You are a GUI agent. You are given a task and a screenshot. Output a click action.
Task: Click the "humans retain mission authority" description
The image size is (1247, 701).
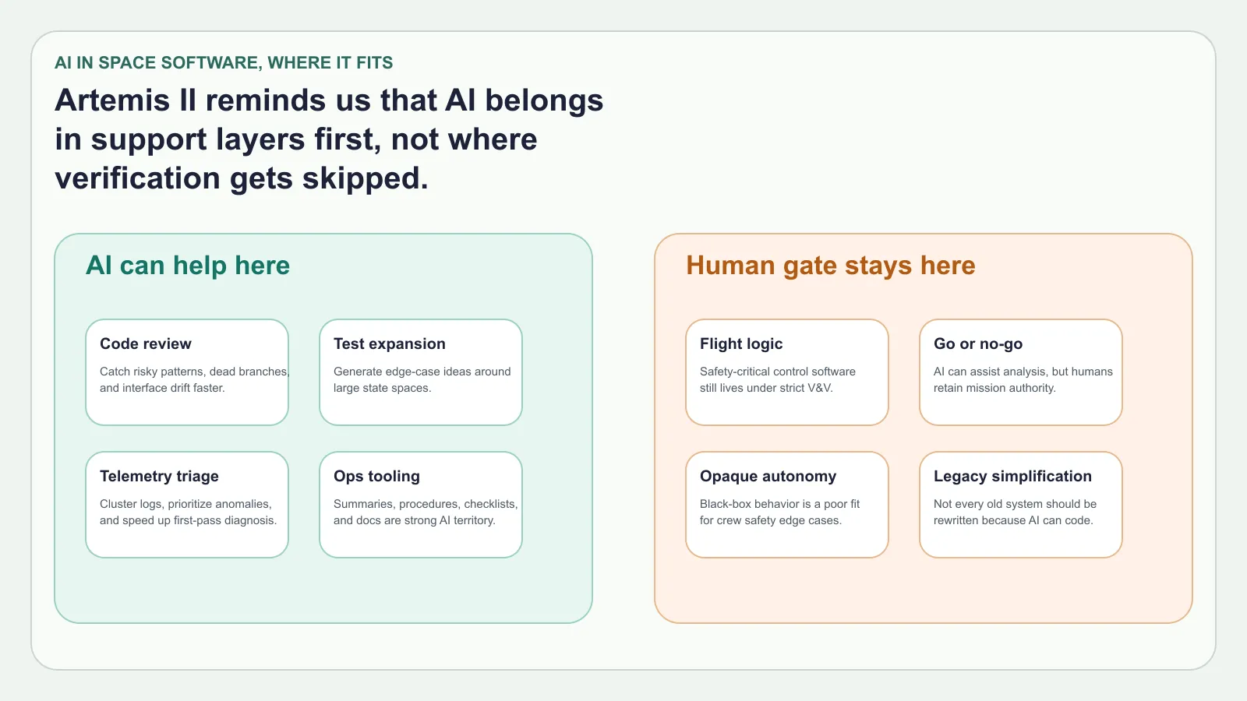tap(1023, 380)
